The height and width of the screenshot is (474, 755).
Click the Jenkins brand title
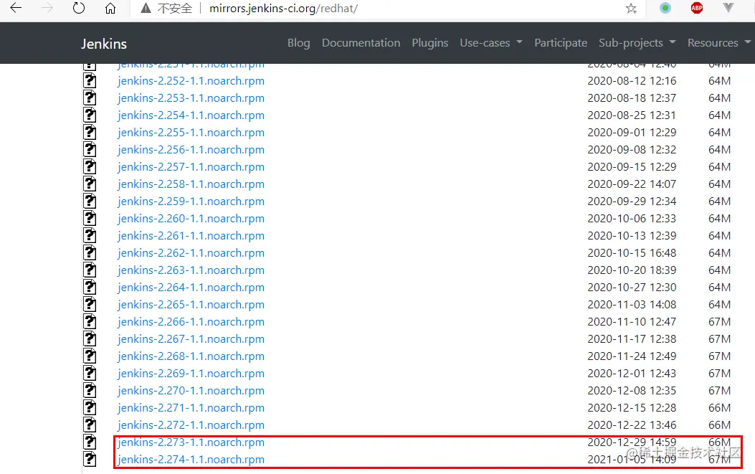(104, 44)
